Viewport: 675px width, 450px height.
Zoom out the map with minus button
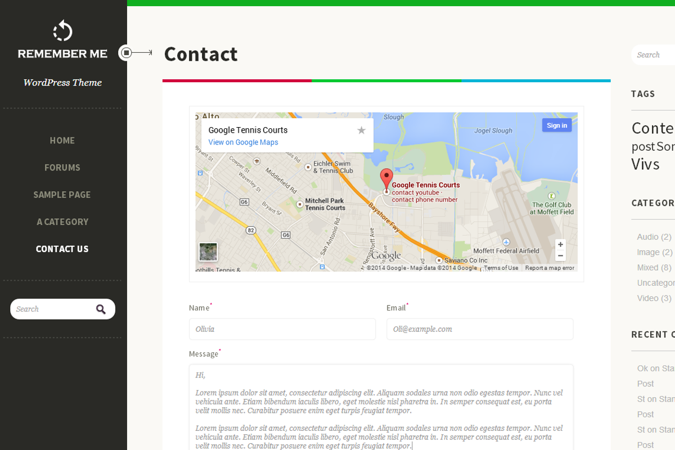[560, 256]
